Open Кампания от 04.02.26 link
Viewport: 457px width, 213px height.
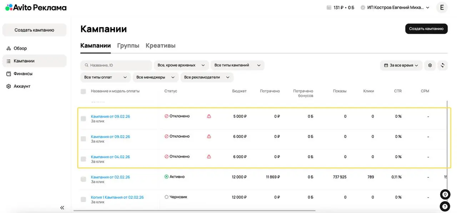point(110,157)
